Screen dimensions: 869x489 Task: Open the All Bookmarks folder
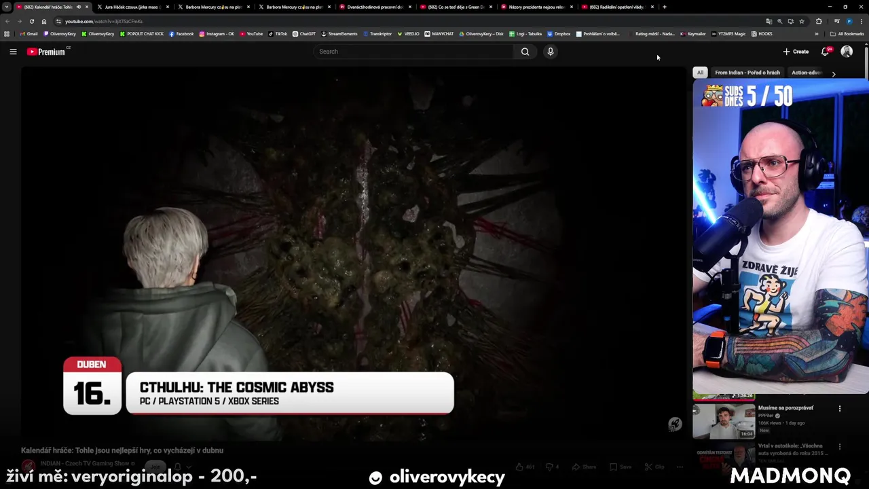(x=847, y=34)
